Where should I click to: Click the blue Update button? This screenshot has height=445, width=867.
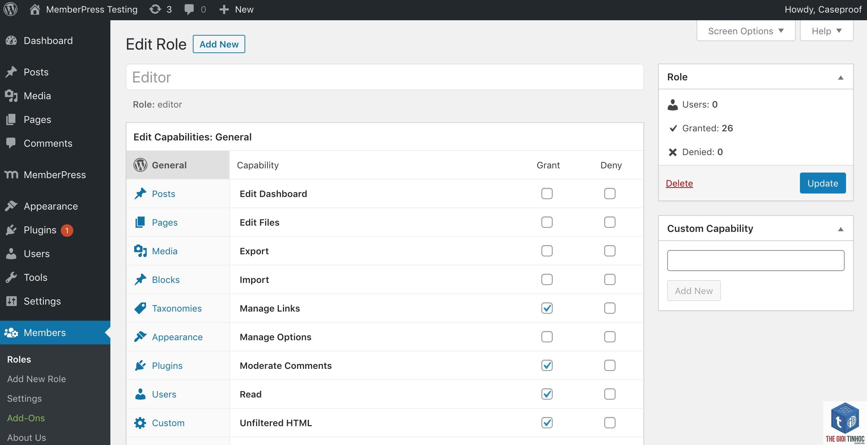click(823, 183)
